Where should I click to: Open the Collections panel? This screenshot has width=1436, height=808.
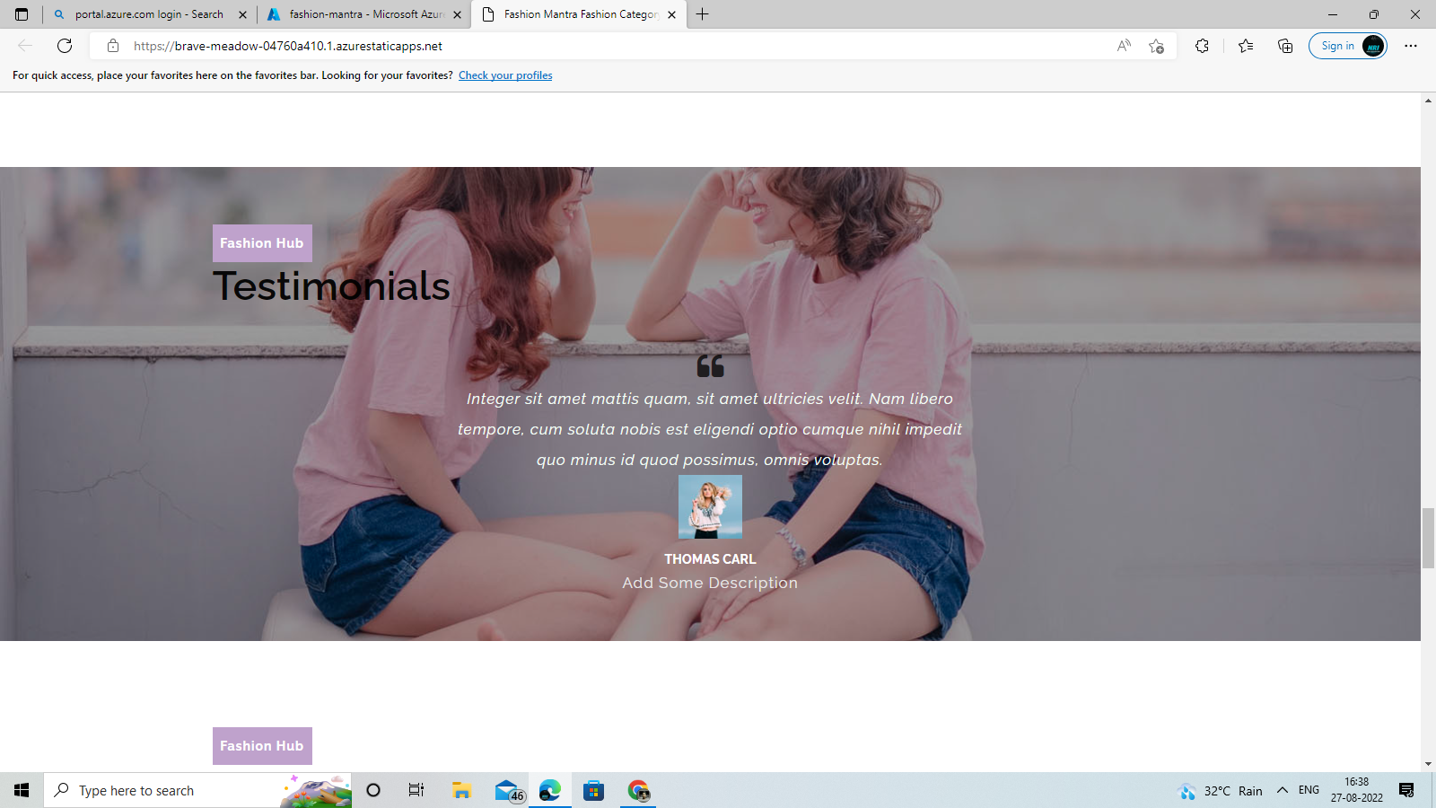pos(1285,46)
